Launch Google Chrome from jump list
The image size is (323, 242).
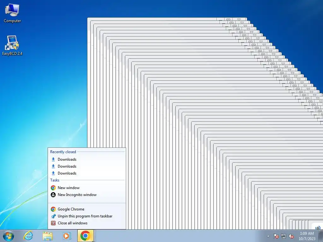87,209
